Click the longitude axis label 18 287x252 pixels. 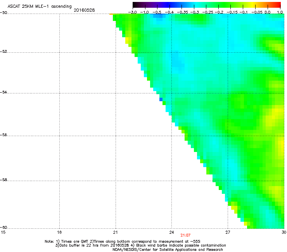[59, 232]
